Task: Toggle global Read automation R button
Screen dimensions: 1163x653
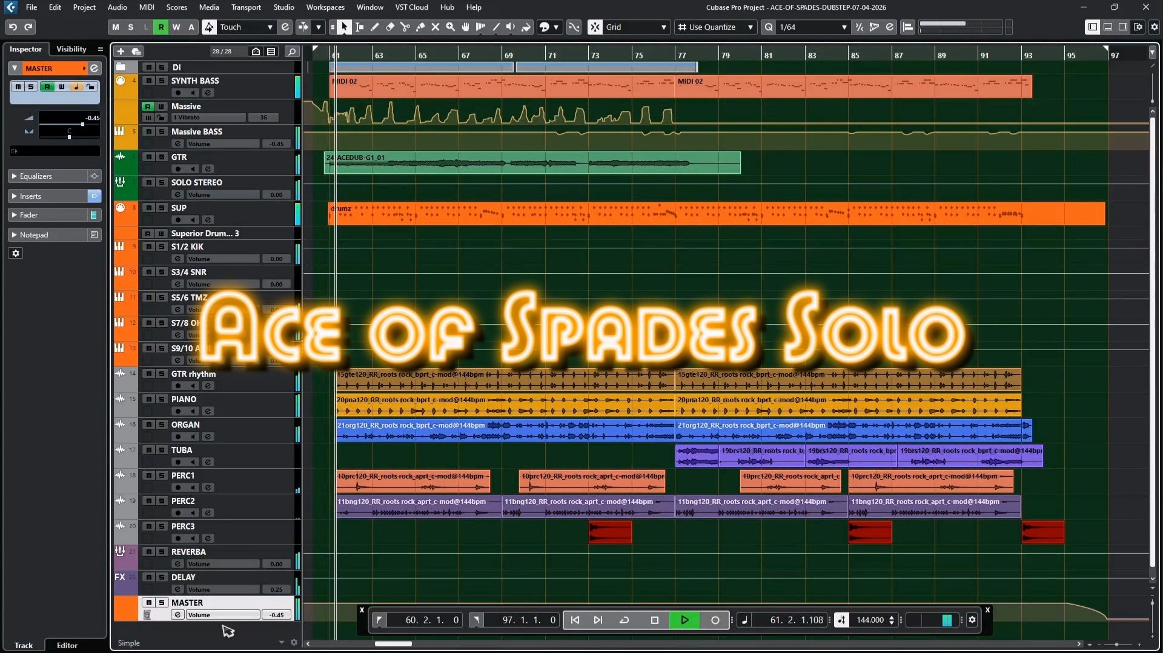Action: (x=161, y=27)
